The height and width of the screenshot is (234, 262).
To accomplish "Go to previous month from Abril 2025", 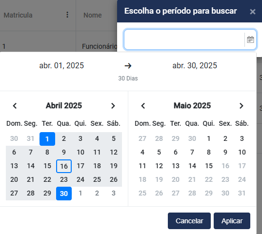I will (x=15, y=106).
